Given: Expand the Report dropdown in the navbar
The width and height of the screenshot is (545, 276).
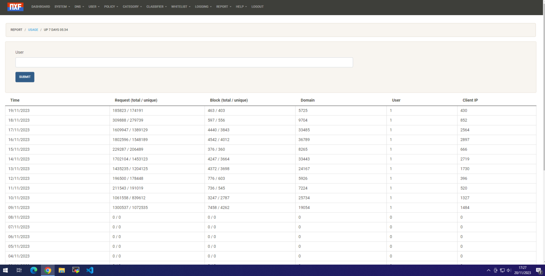Looking at the screenshot, I should (x=224, y=7).
